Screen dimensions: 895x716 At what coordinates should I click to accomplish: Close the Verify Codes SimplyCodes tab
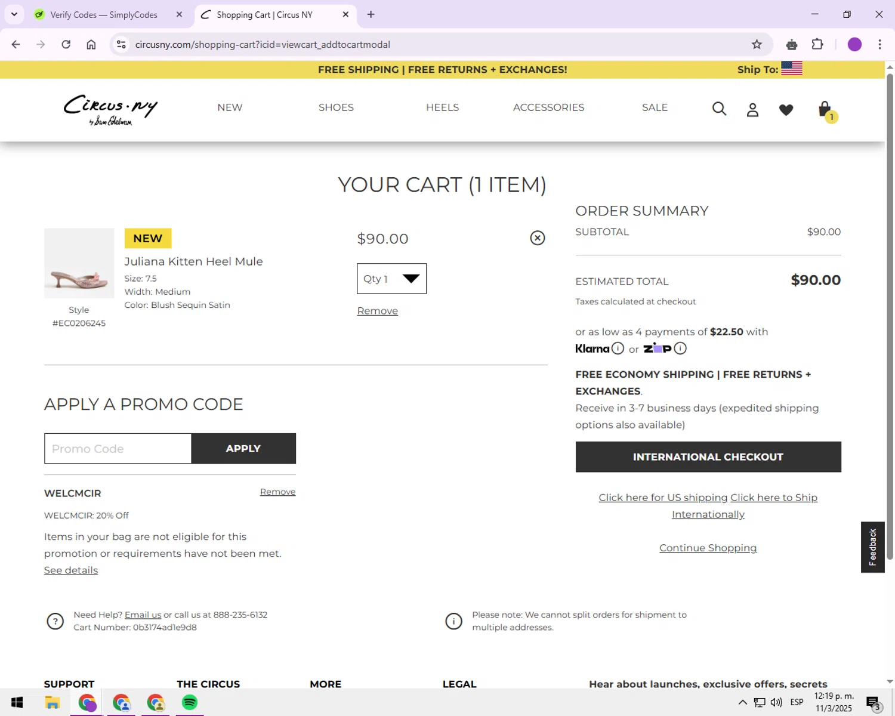tap(179, 14)
